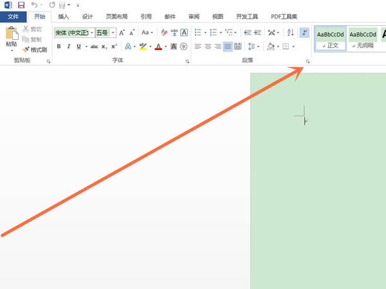Center align the text

[x=208, y=46]
